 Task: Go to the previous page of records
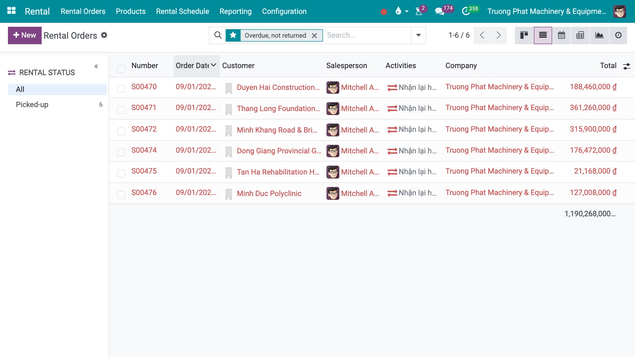point(482,35)
